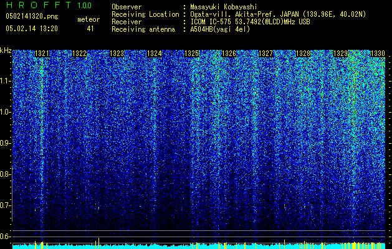Click the Observer field label
The height and width of the screenshot is (249, 392).
pyautogui.click(x=127, y=7)
